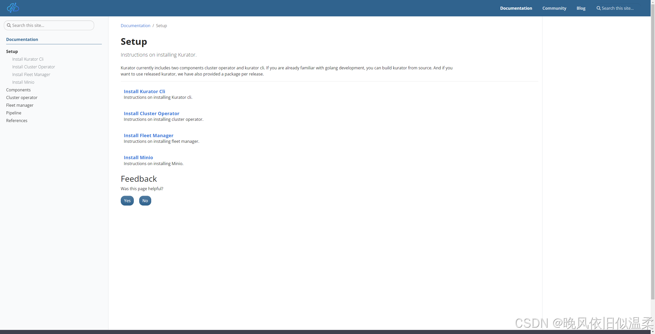Click the Kurator logo icon
The image size is (655, 334).
click(13, 8)
